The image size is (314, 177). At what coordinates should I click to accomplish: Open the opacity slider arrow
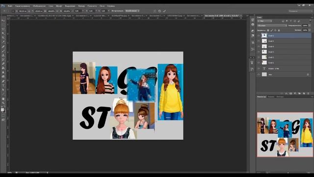click(x=310, y=26)
